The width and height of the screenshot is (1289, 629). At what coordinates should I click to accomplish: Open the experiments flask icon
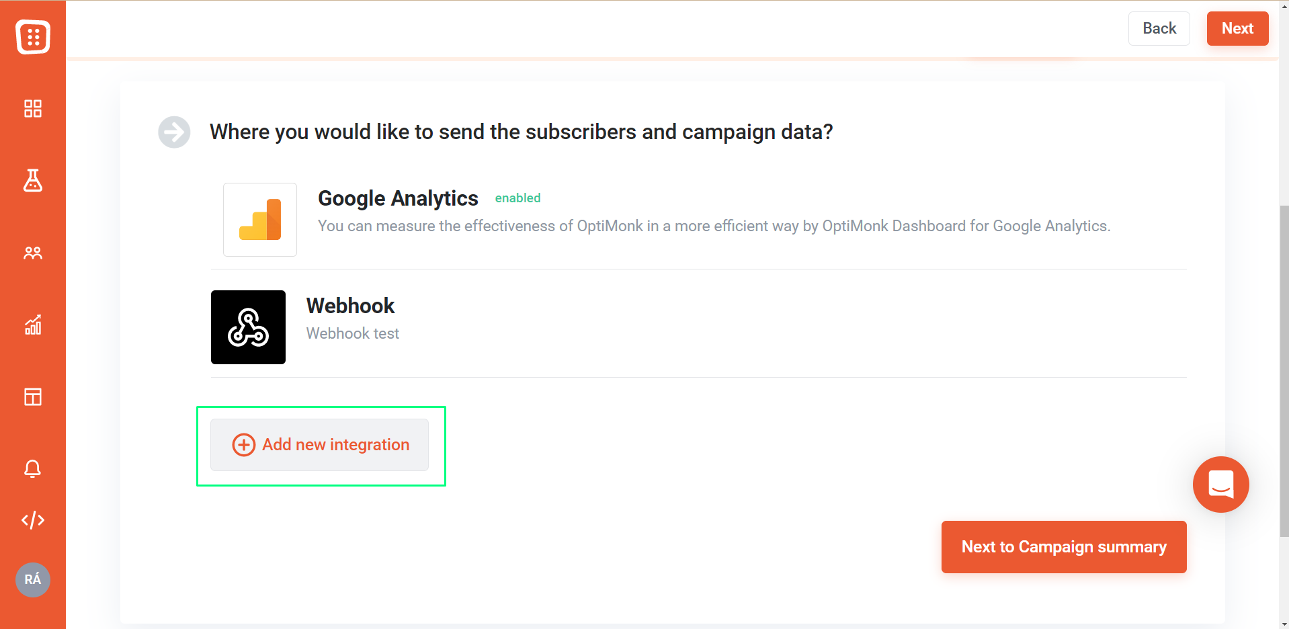(x=33, y=180)
